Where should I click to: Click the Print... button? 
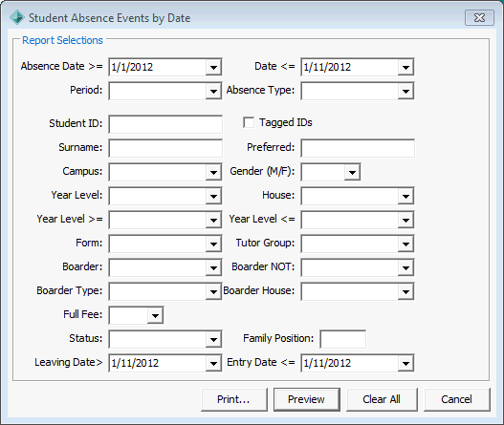(234, 399)
